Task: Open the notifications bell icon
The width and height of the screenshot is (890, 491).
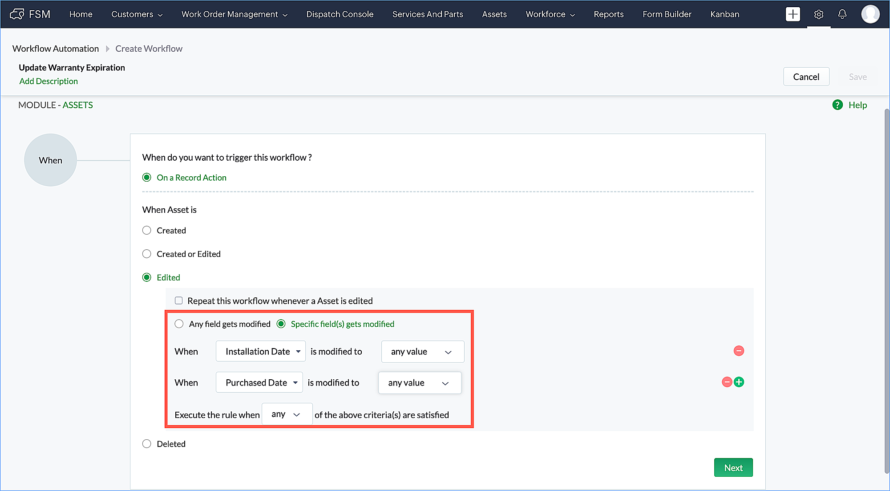Action: point(842,14)
